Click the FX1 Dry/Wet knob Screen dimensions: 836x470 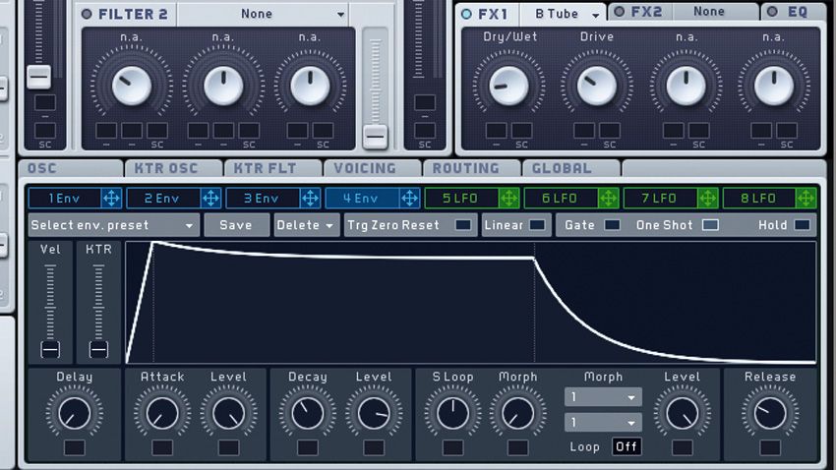click(x=508, y=86)
